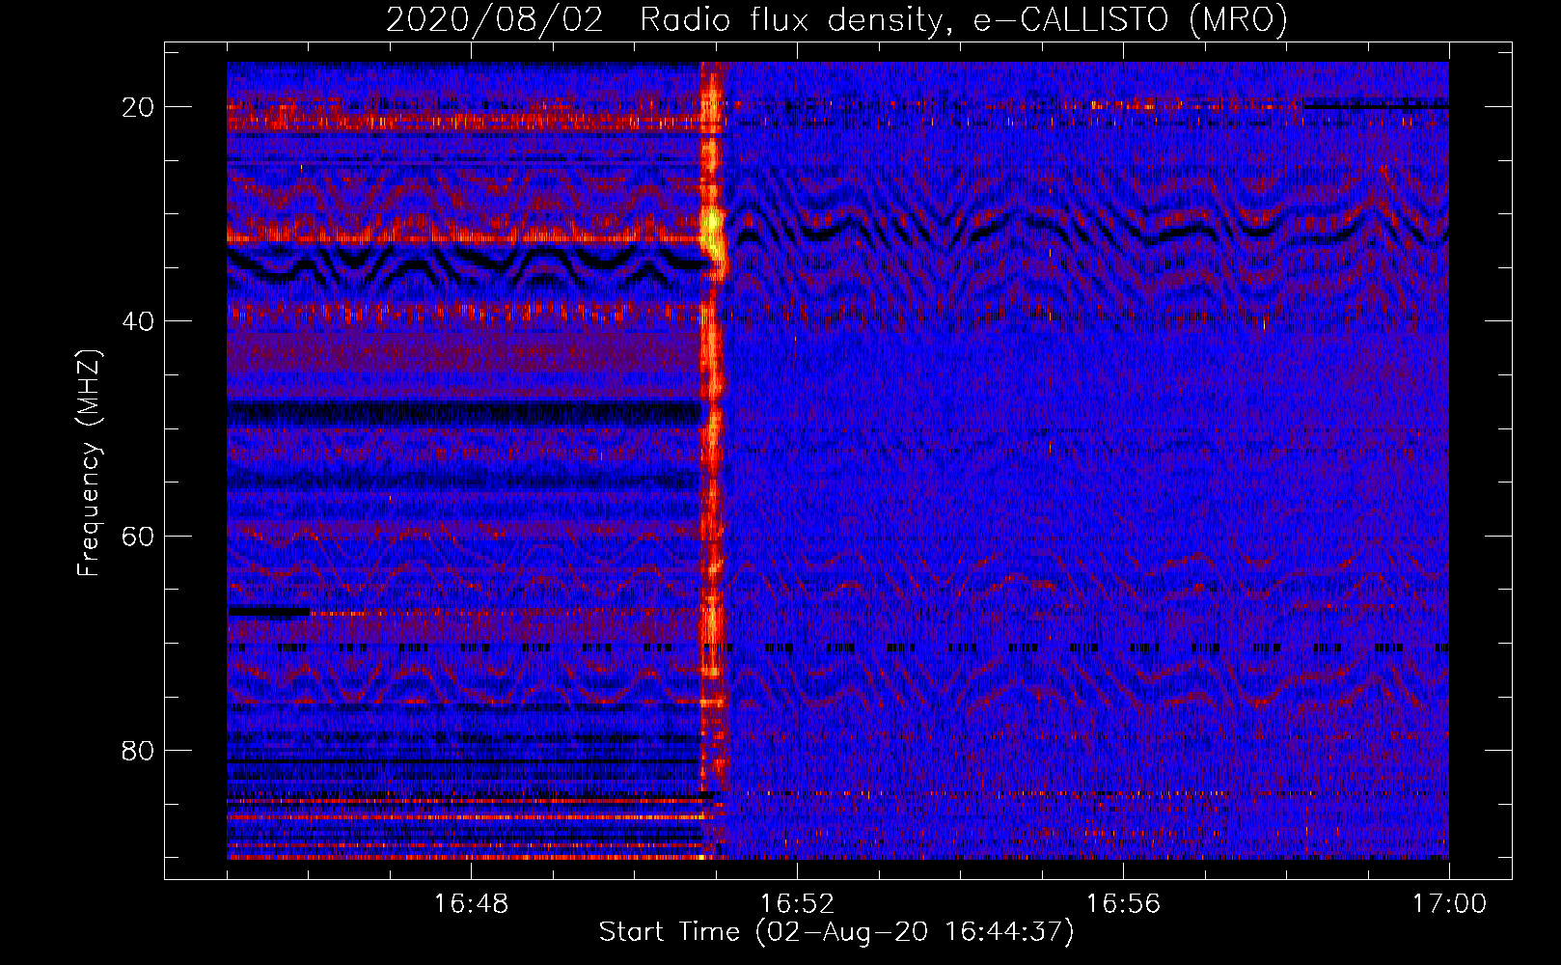Click the 17:00 time tick label
Viewport: 1561px width, 965px height.
pyautogui.click(x=1449, y=904)
